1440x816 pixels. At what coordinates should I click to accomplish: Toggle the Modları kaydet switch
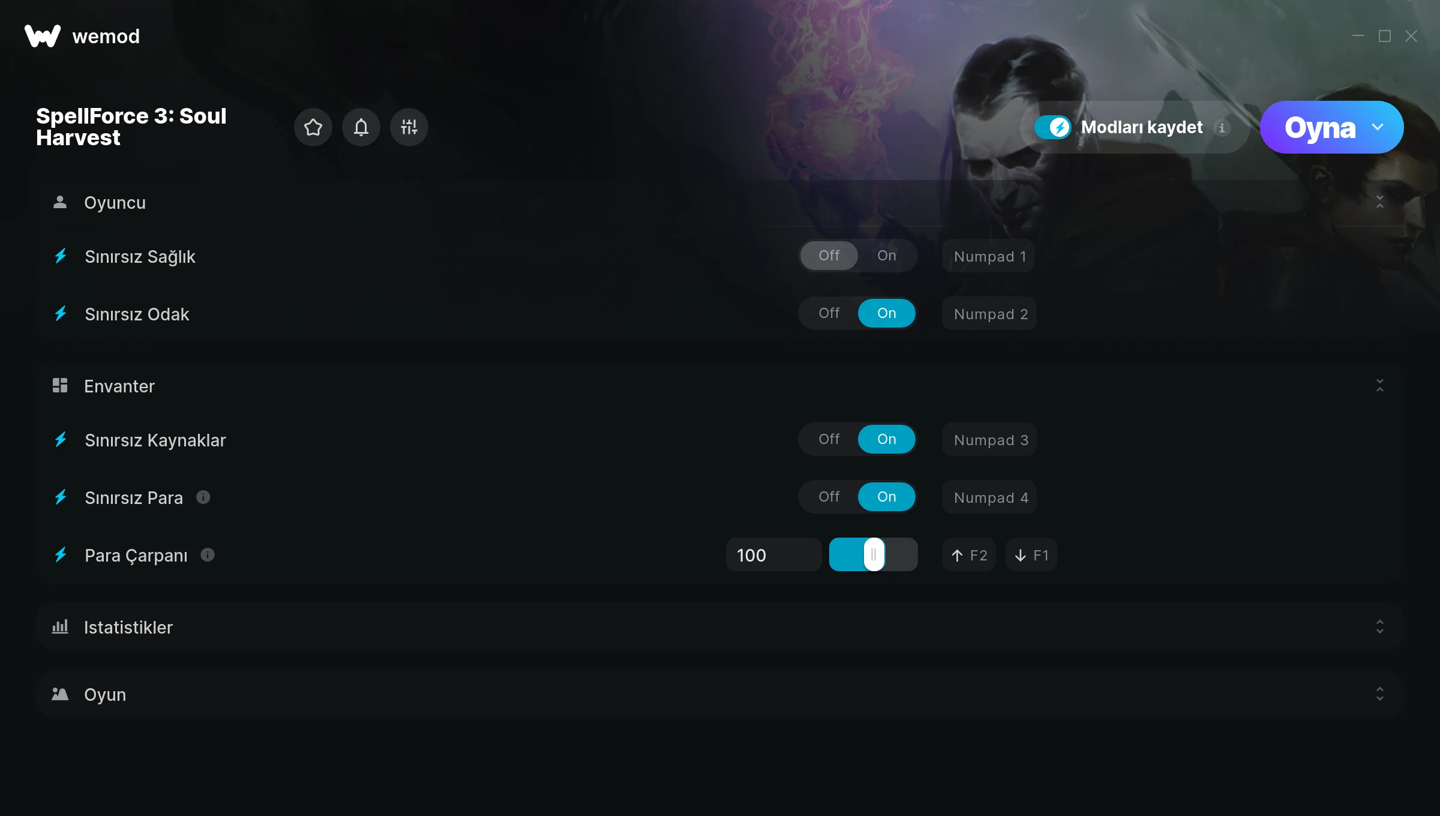(1052, 127)
